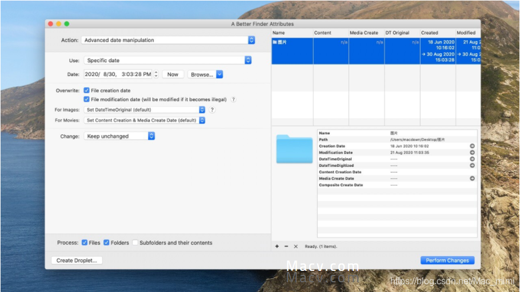Uncheck the Files process checkbox
The image size is (520, 292).
85,242
